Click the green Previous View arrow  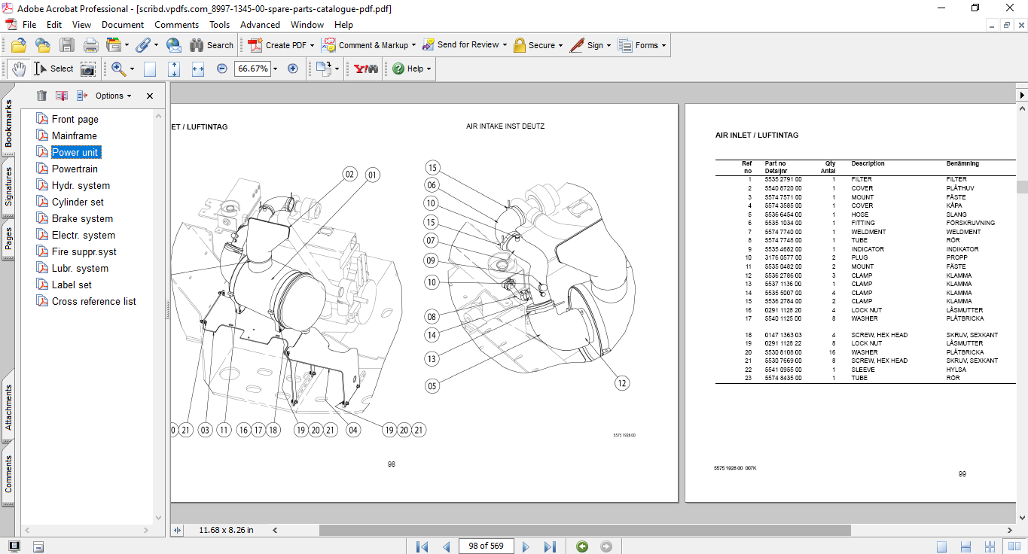(581, 546)
